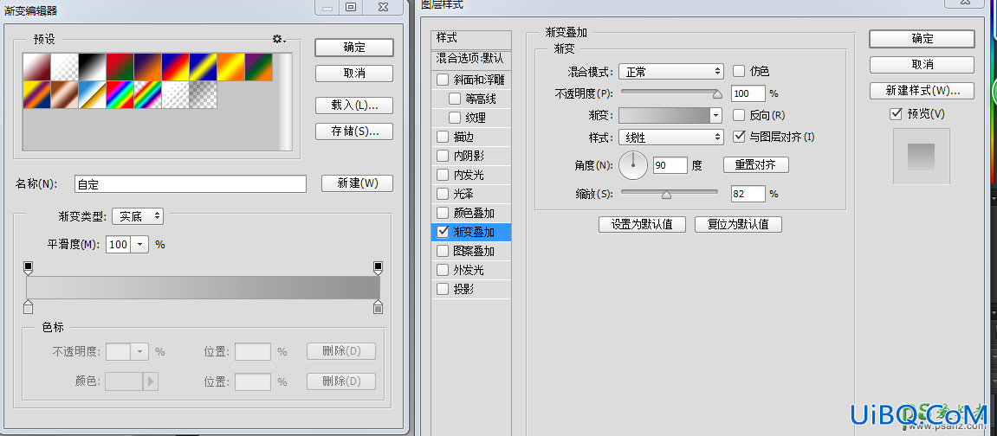Click the 复位为默认值 button
Image resolution: width=997 pixels, height=436 pixels.
738,225
